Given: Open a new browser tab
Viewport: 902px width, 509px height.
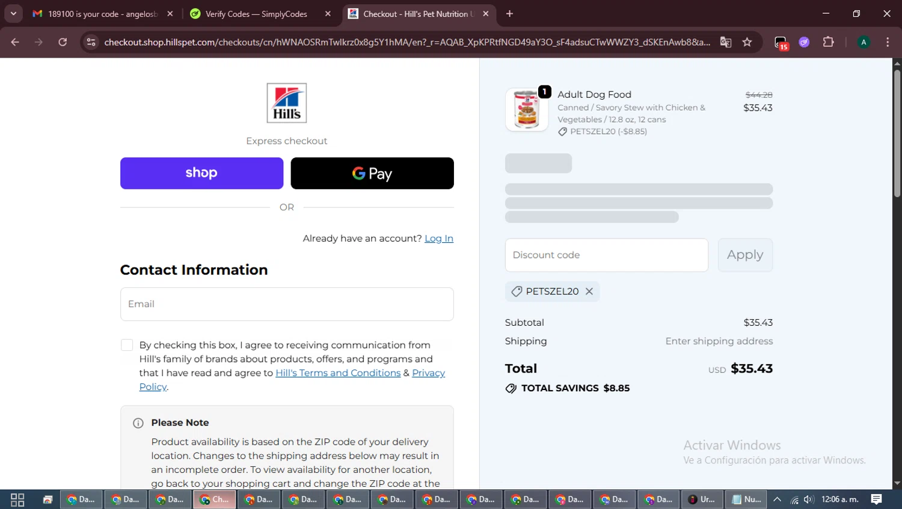Looking at the screenshot, I should [510, 14].
